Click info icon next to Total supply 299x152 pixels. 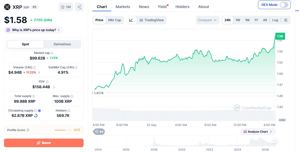click(x=33, y=96)
